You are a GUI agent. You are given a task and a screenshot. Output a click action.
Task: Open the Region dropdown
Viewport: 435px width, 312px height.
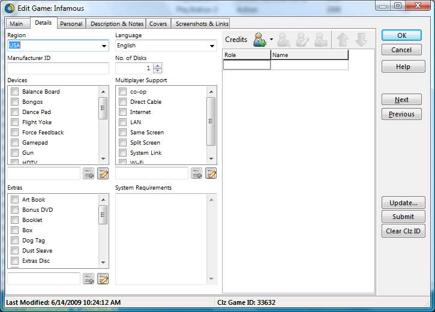click(104, 46)
